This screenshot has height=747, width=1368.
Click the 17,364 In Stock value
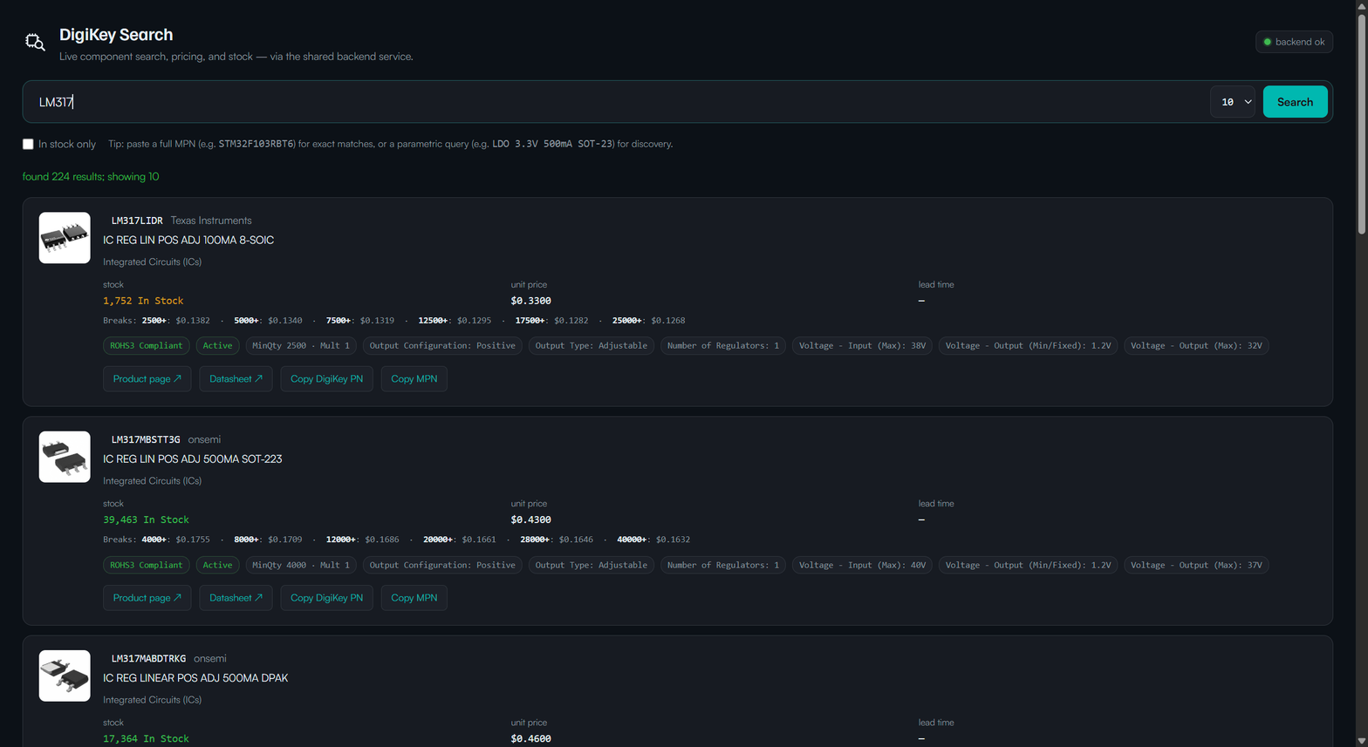point(146,738)
